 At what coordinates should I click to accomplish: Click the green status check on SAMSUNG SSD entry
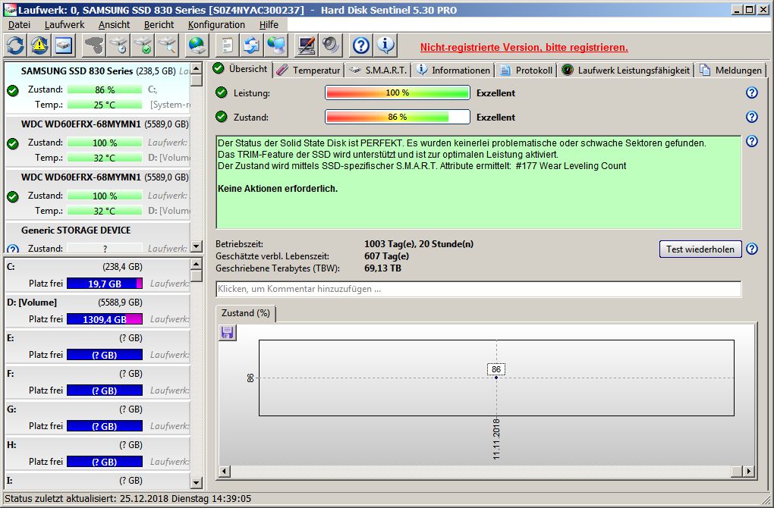pos(13,90)
